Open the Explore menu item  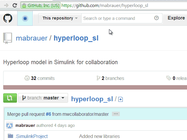tap(176, 18)
